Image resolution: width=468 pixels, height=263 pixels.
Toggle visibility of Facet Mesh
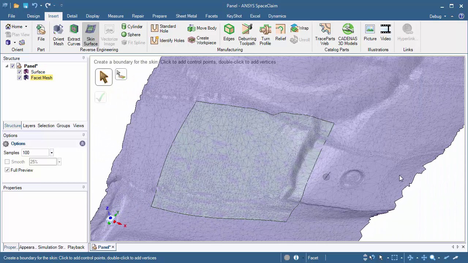point(20,78)
